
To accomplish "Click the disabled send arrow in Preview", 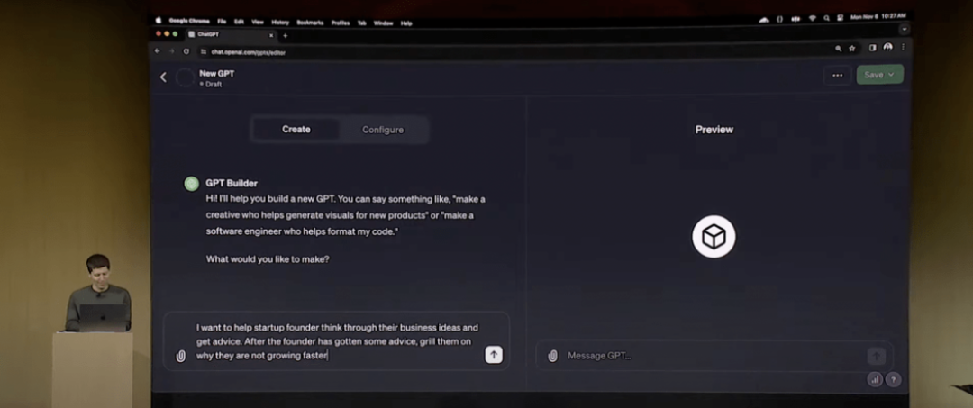I will point(876,356).
